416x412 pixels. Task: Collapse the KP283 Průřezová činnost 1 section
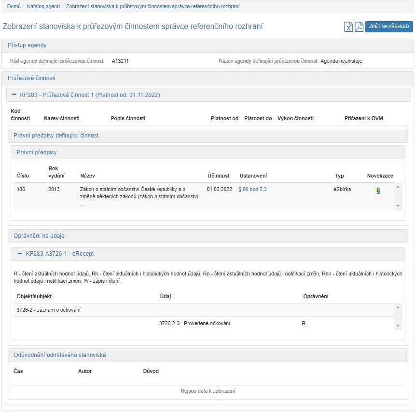(14, 95)
